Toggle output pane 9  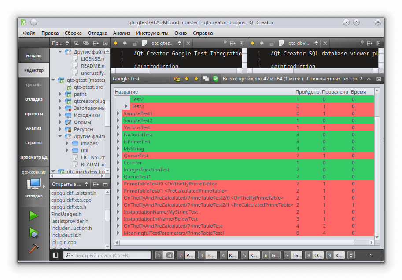coord(336,255)
